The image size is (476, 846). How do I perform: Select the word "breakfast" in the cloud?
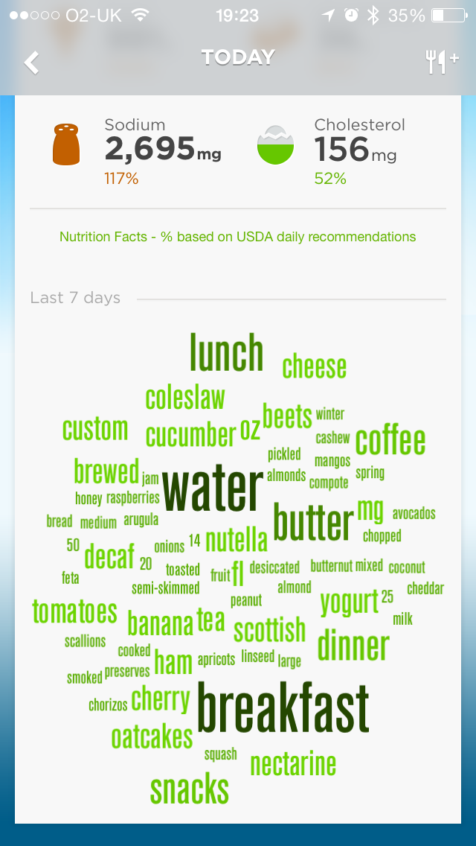pyautogui.click(x=283, y=707)
